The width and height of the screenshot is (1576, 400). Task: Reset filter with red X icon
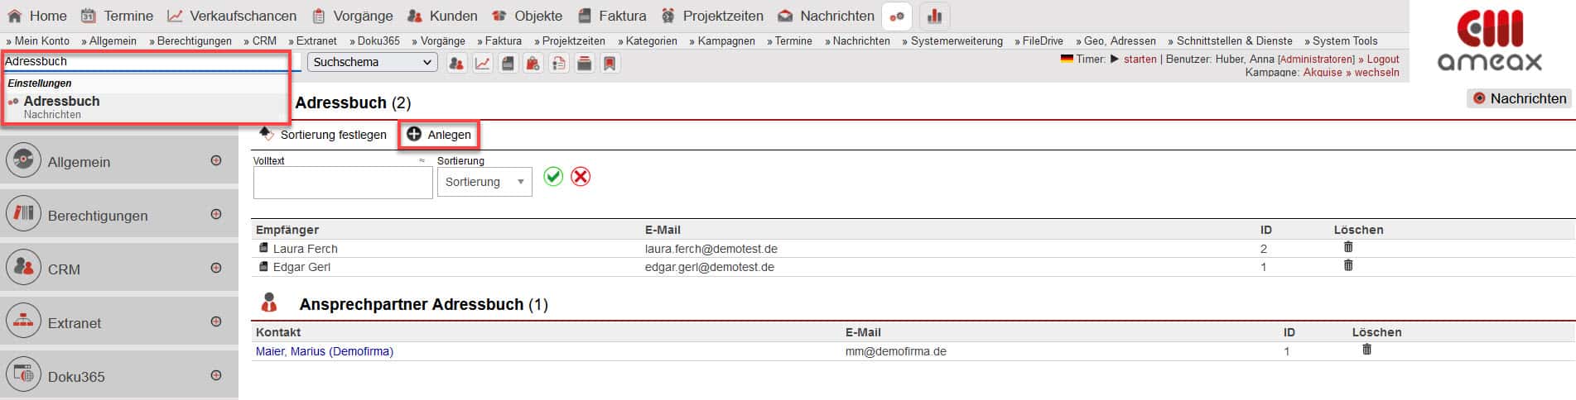581,176
